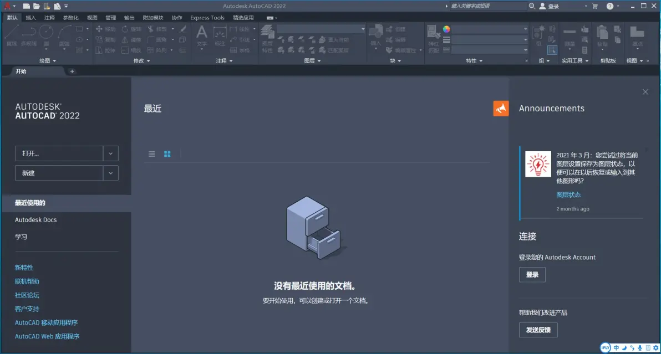Select the Mirror (镜像) tool

click(131, 39)
